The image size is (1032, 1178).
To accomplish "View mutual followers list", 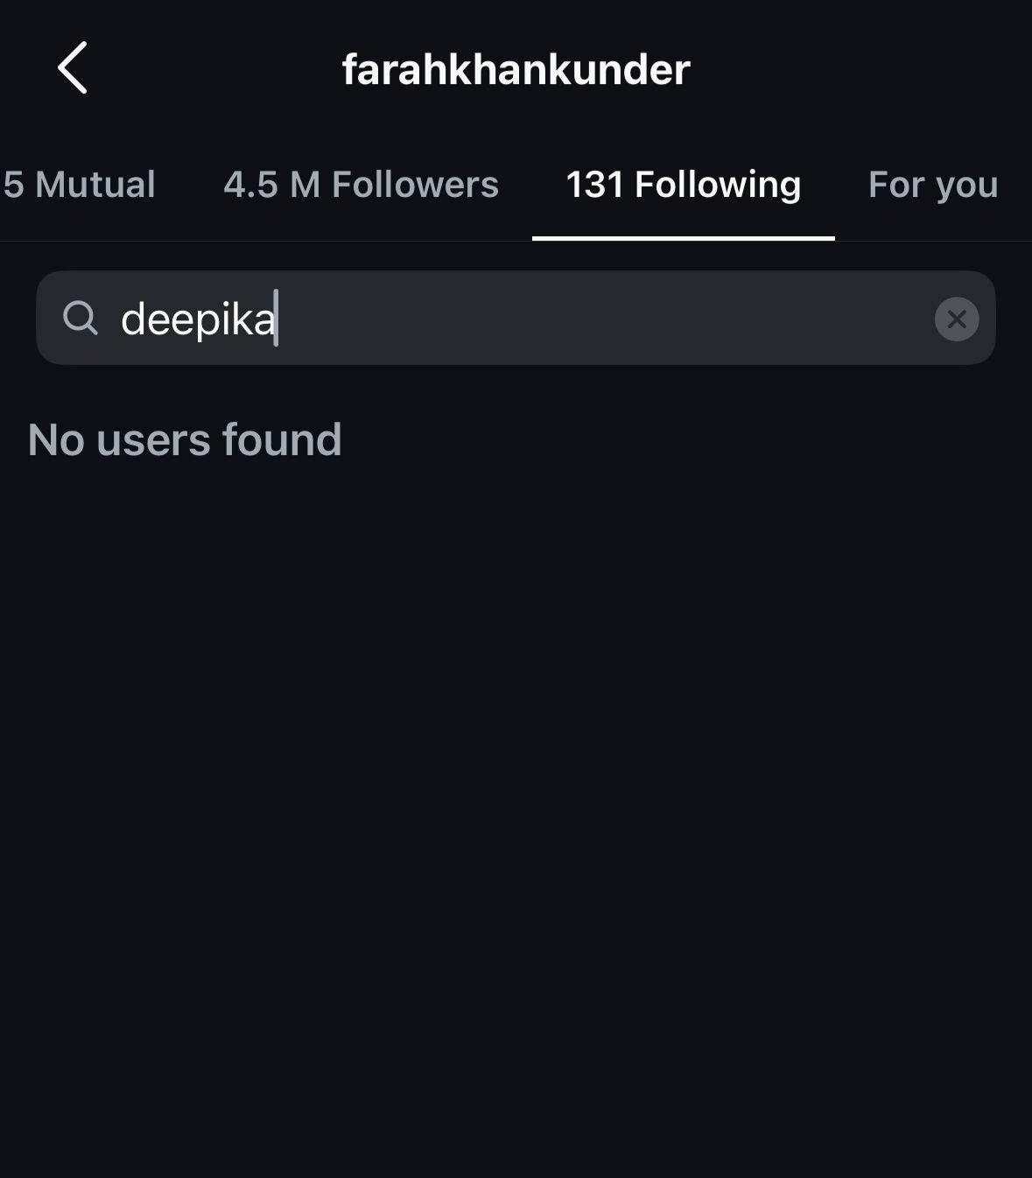I will [79, 185].
